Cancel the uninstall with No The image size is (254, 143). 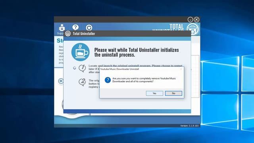[173, 93]
